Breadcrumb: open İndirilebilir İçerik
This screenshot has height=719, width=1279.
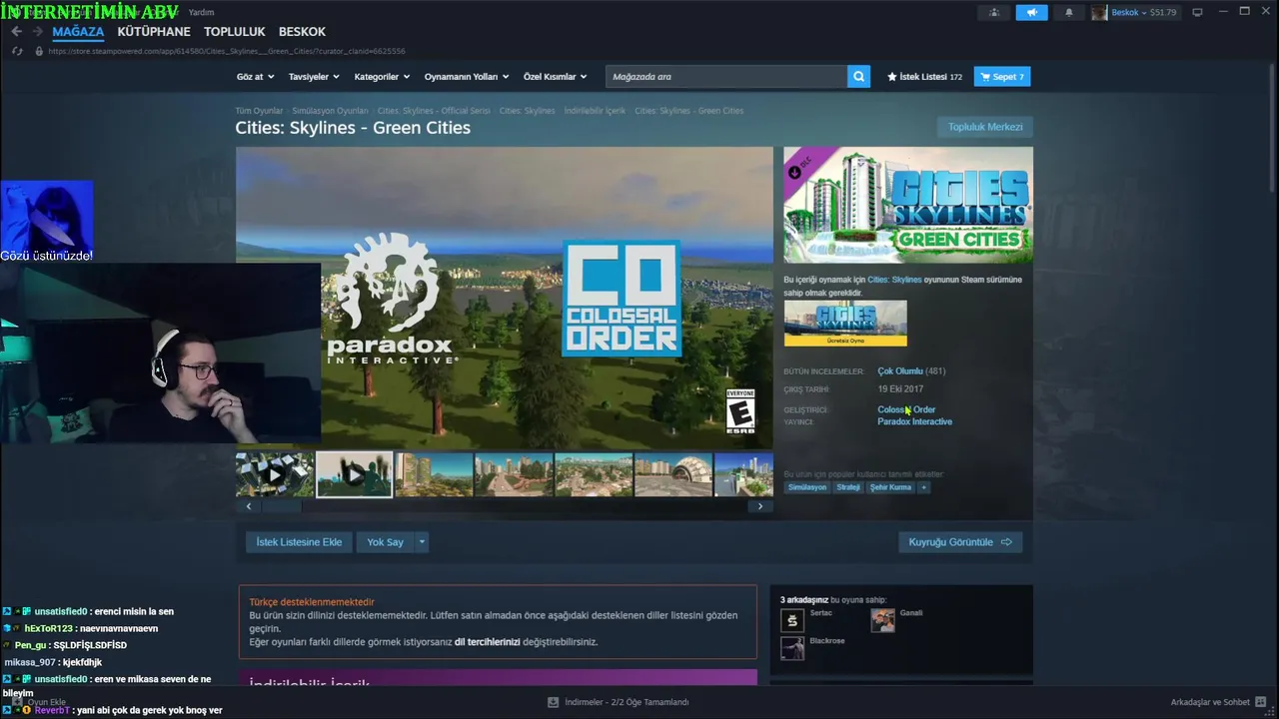pyautogui.click(x=595, y=111)
